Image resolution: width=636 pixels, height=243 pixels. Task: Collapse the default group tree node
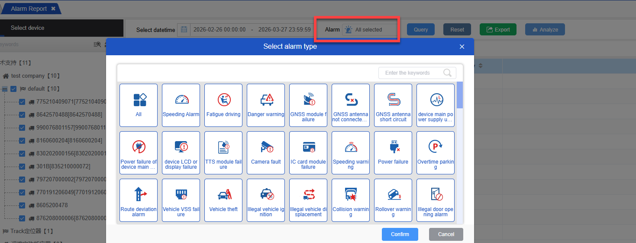point(4,89)
